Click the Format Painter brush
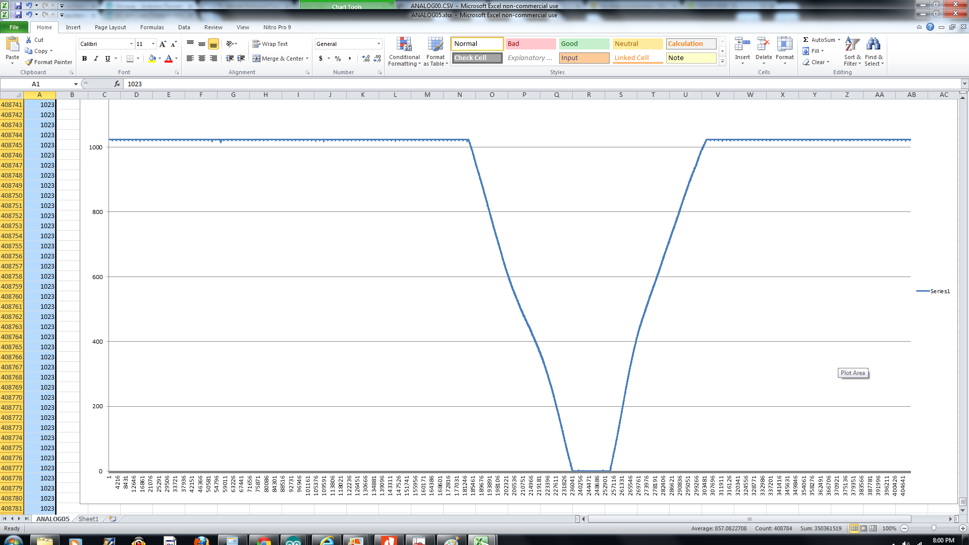 pyautogui.click(x=29, y=62)
